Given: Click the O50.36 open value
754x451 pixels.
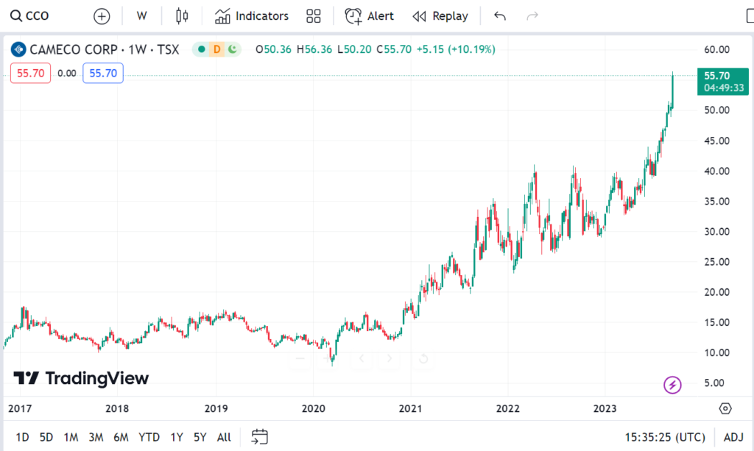Looking at the screenshot, I should coord(273,49).
